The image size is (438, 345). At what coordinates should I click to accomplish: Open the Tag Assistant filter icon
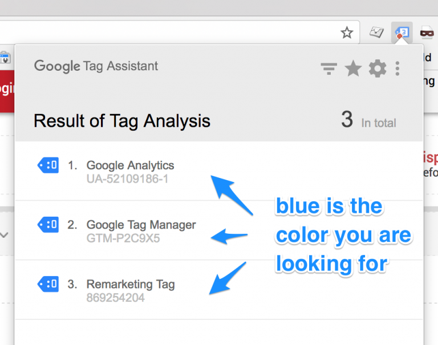coord(328,69)
